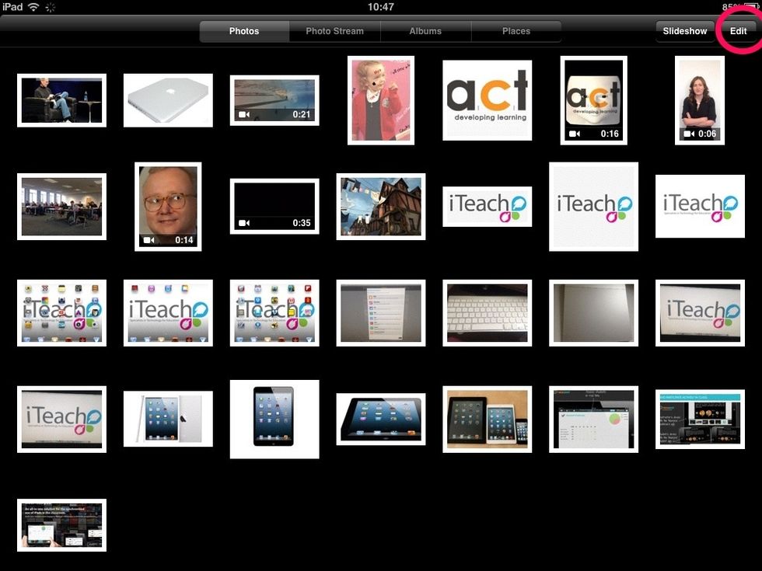Screen dimensions: 762x571
Task: Open the Apple wireless keyboard photo
Action: [x=488, y=312]
